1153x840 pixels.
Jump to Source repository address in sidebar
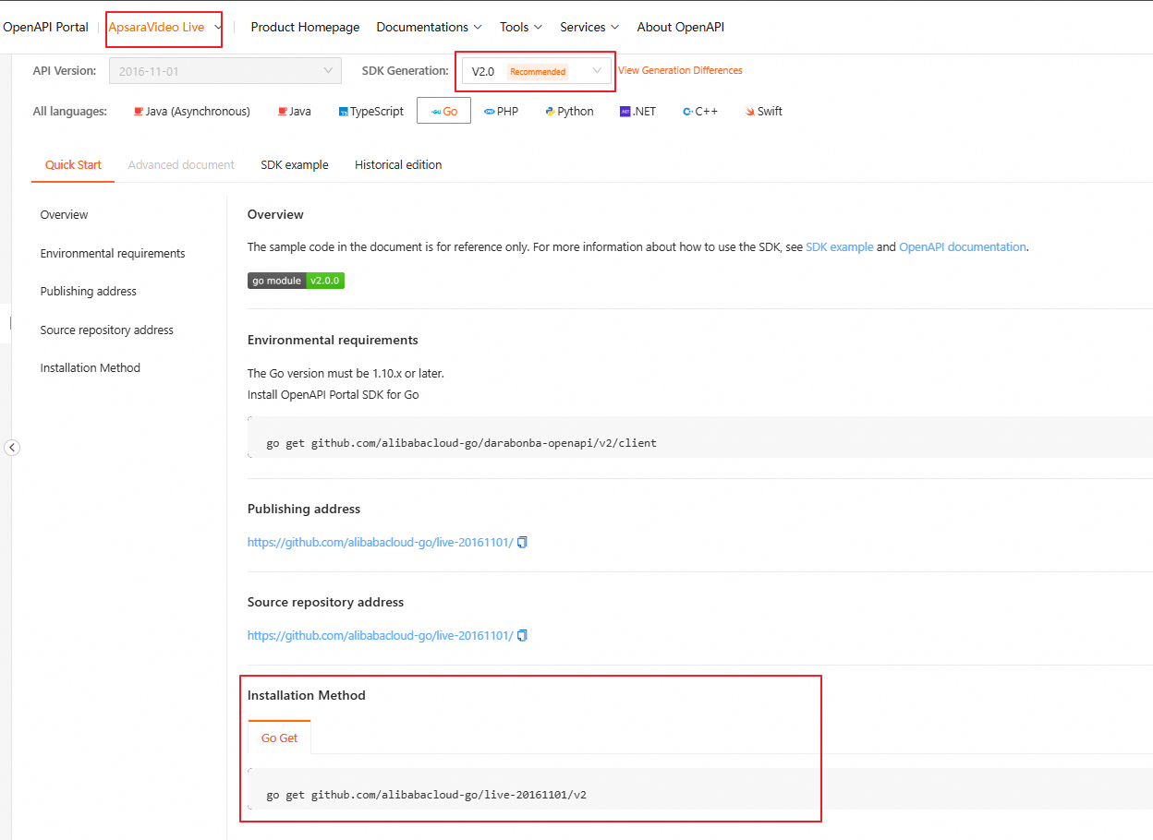(107, 330)
